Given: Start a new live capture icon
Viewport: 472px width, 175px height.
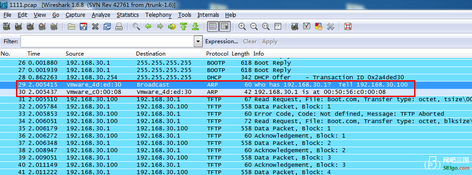Looking at the screenshot, I should 31,26.
